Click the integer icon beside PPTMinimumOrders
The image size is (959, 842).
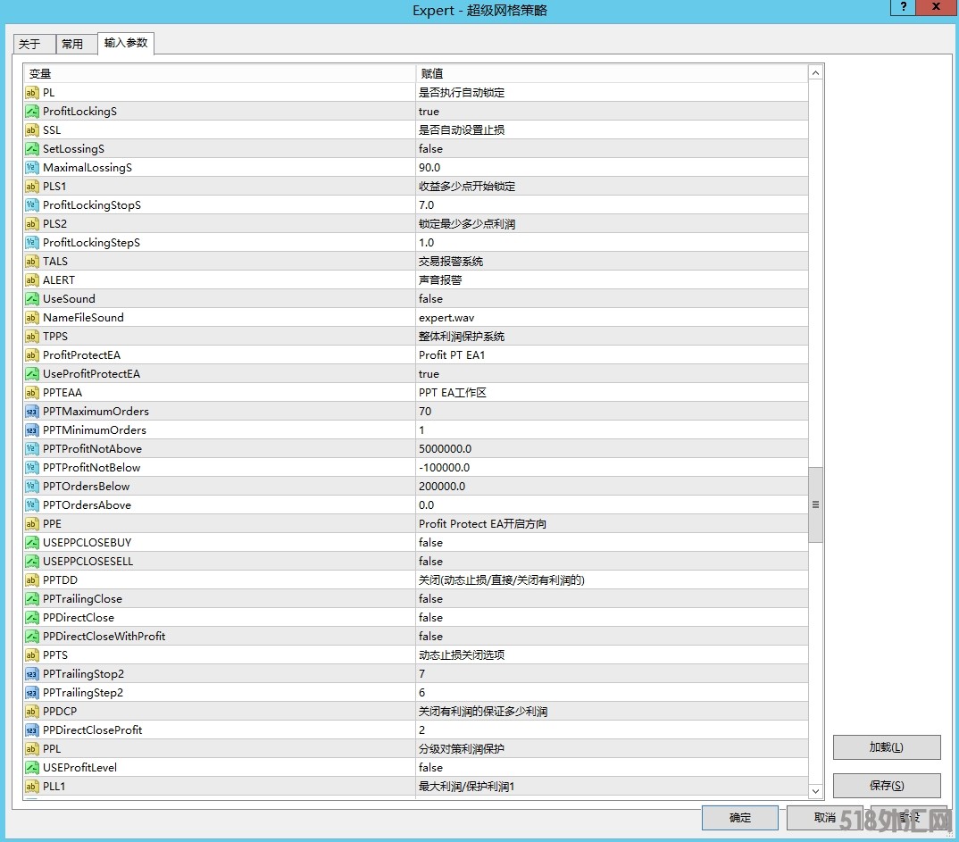32,430
